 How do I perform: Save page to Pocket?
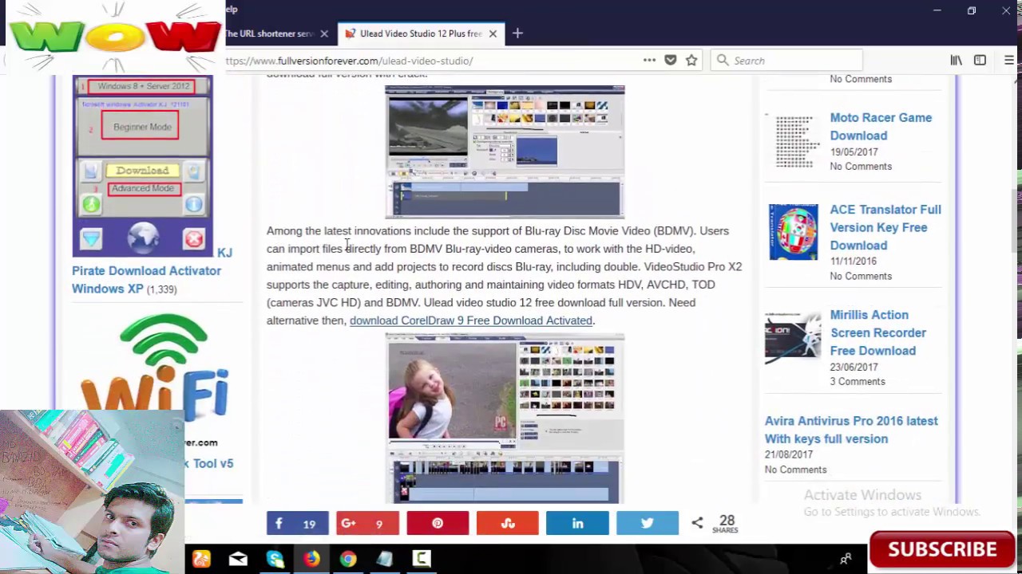(671, 61)
